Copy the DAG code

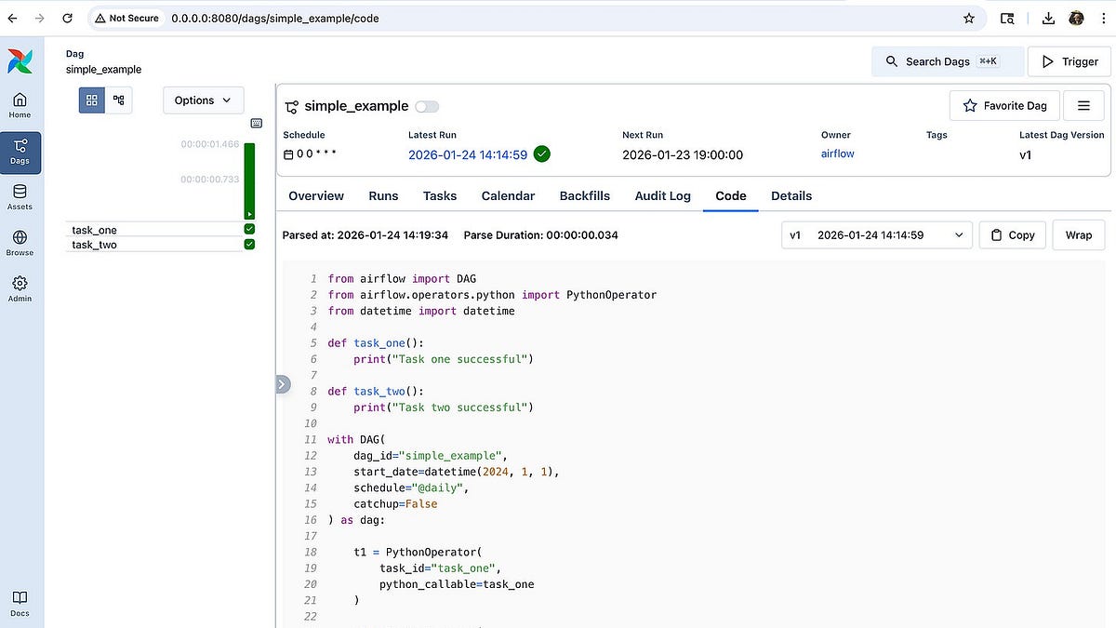pyautogui.click(x=1013, y=234)
